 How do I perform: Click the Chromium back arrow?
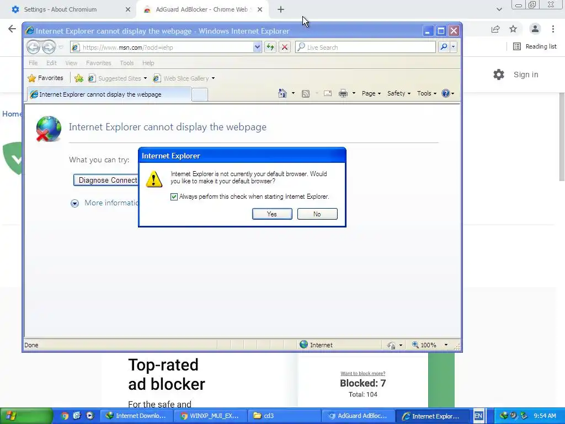12,29
